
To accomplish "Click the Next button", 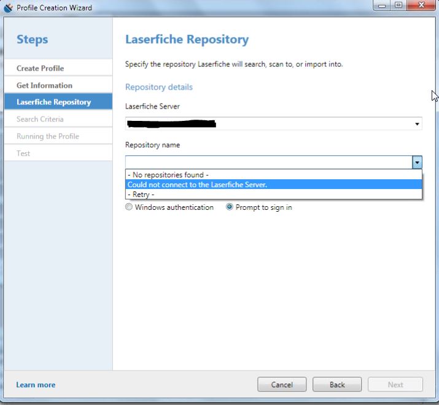I will tap(395, 385).
